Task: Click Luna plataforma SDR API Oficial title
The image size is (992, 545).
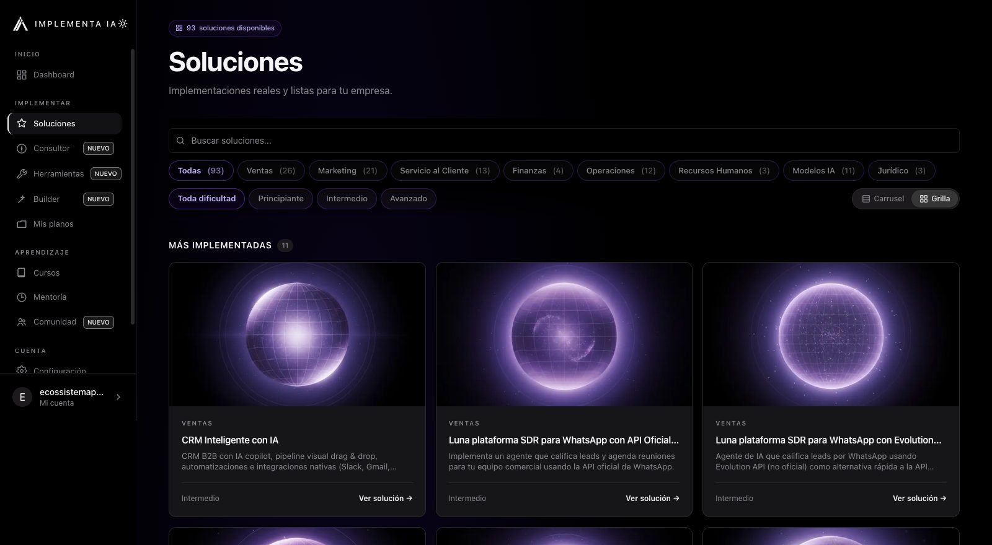Action: pos(564,440)
